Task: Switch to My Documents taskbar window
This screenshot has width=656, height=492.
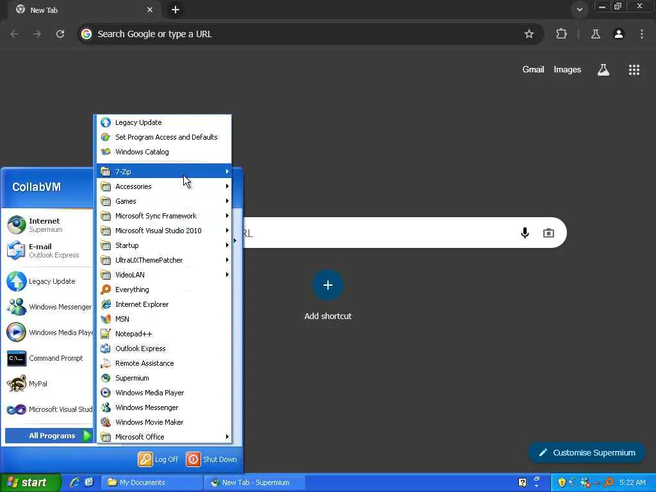Action: tap(152, 482)
